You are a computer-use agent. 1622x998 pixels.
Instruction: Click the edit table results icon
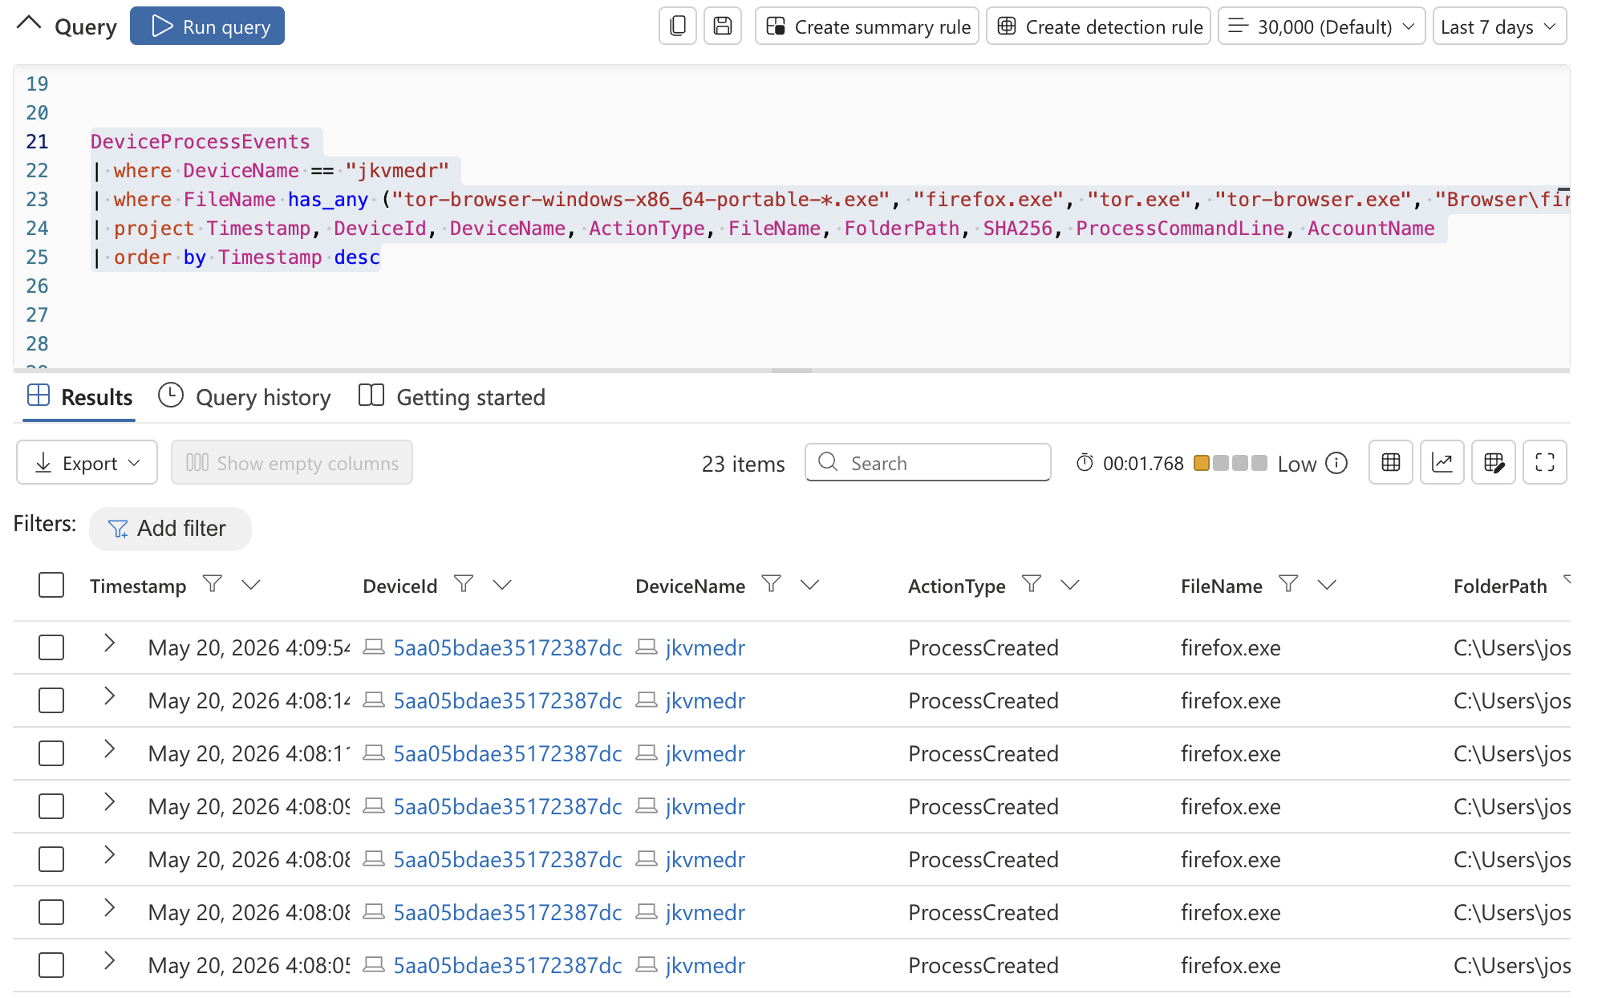[x=1494, y=462]
